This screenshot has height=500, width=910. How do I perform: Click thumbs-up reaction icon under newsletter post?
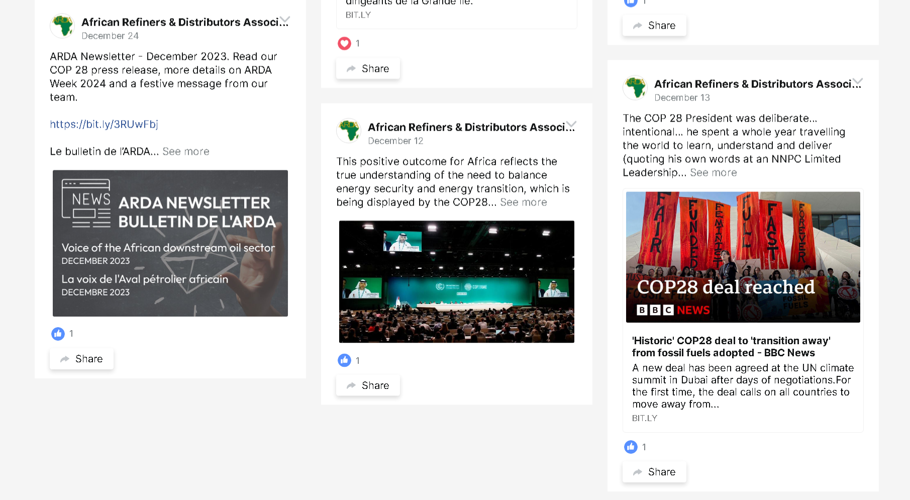(x=58, y=334)
